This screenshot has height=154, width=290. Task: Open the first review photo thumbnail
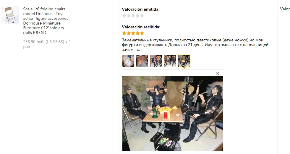click(128, 61)
